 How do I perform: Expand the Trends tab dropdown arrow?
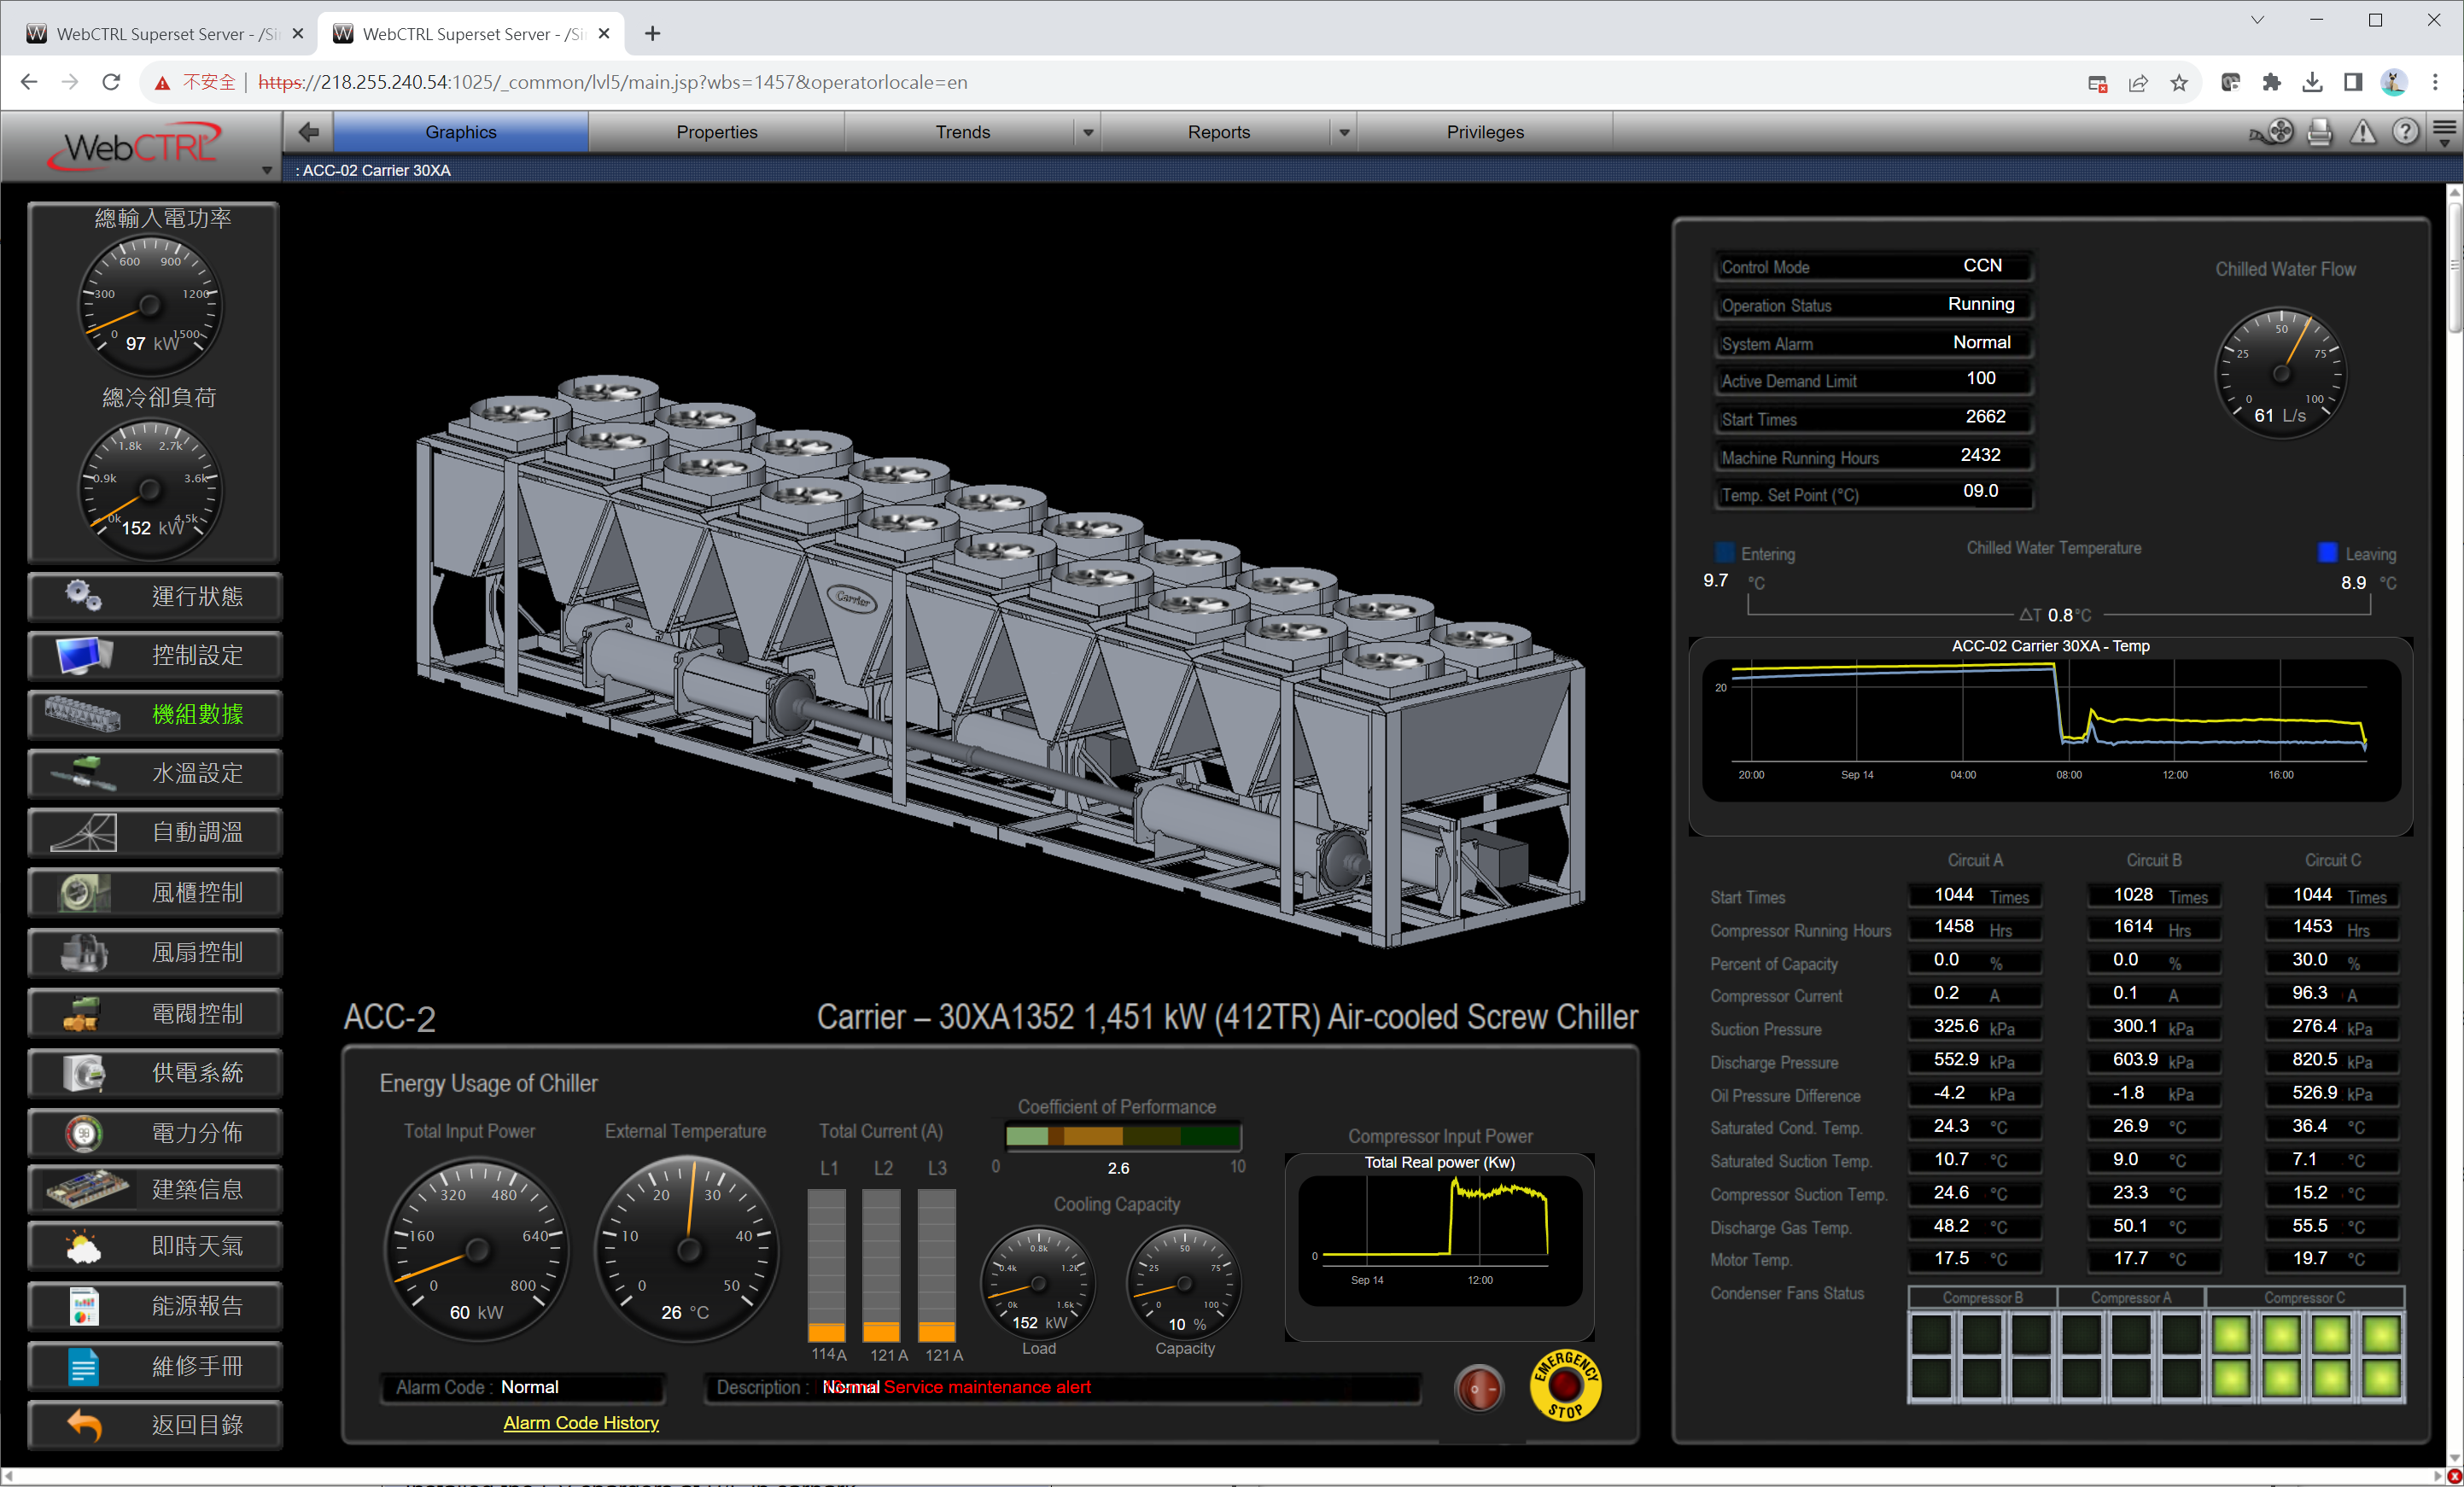[x=1088, y=132]
